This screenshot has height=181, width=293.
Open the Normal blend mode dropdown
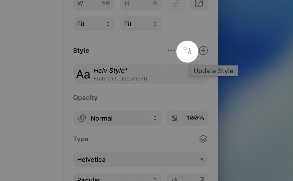(117, 118)
